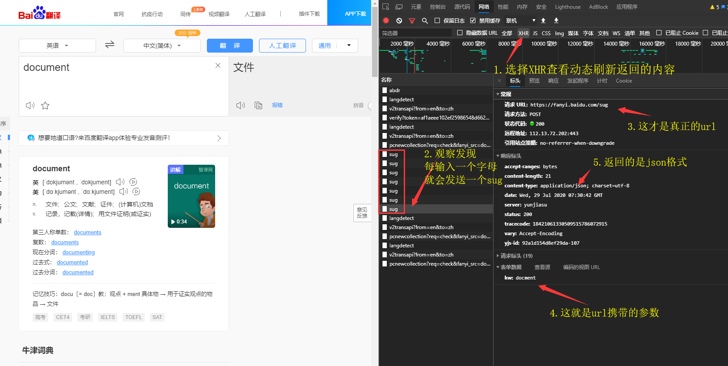This screenshot has height=366, width=728.
Task: Open the Cookie details tab
Action: (x=624, y=81)
